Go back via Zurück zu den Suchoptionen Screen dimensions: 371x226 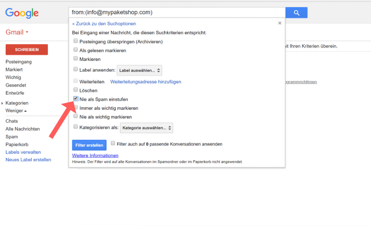104,24
